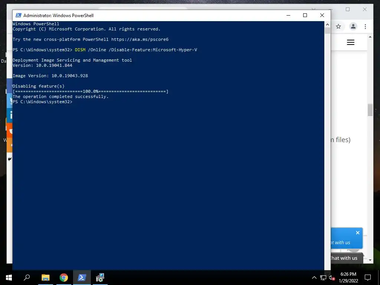380x285 pixels.
Task: Click the 'Disabling feature(s)' line
Action: 39,86
